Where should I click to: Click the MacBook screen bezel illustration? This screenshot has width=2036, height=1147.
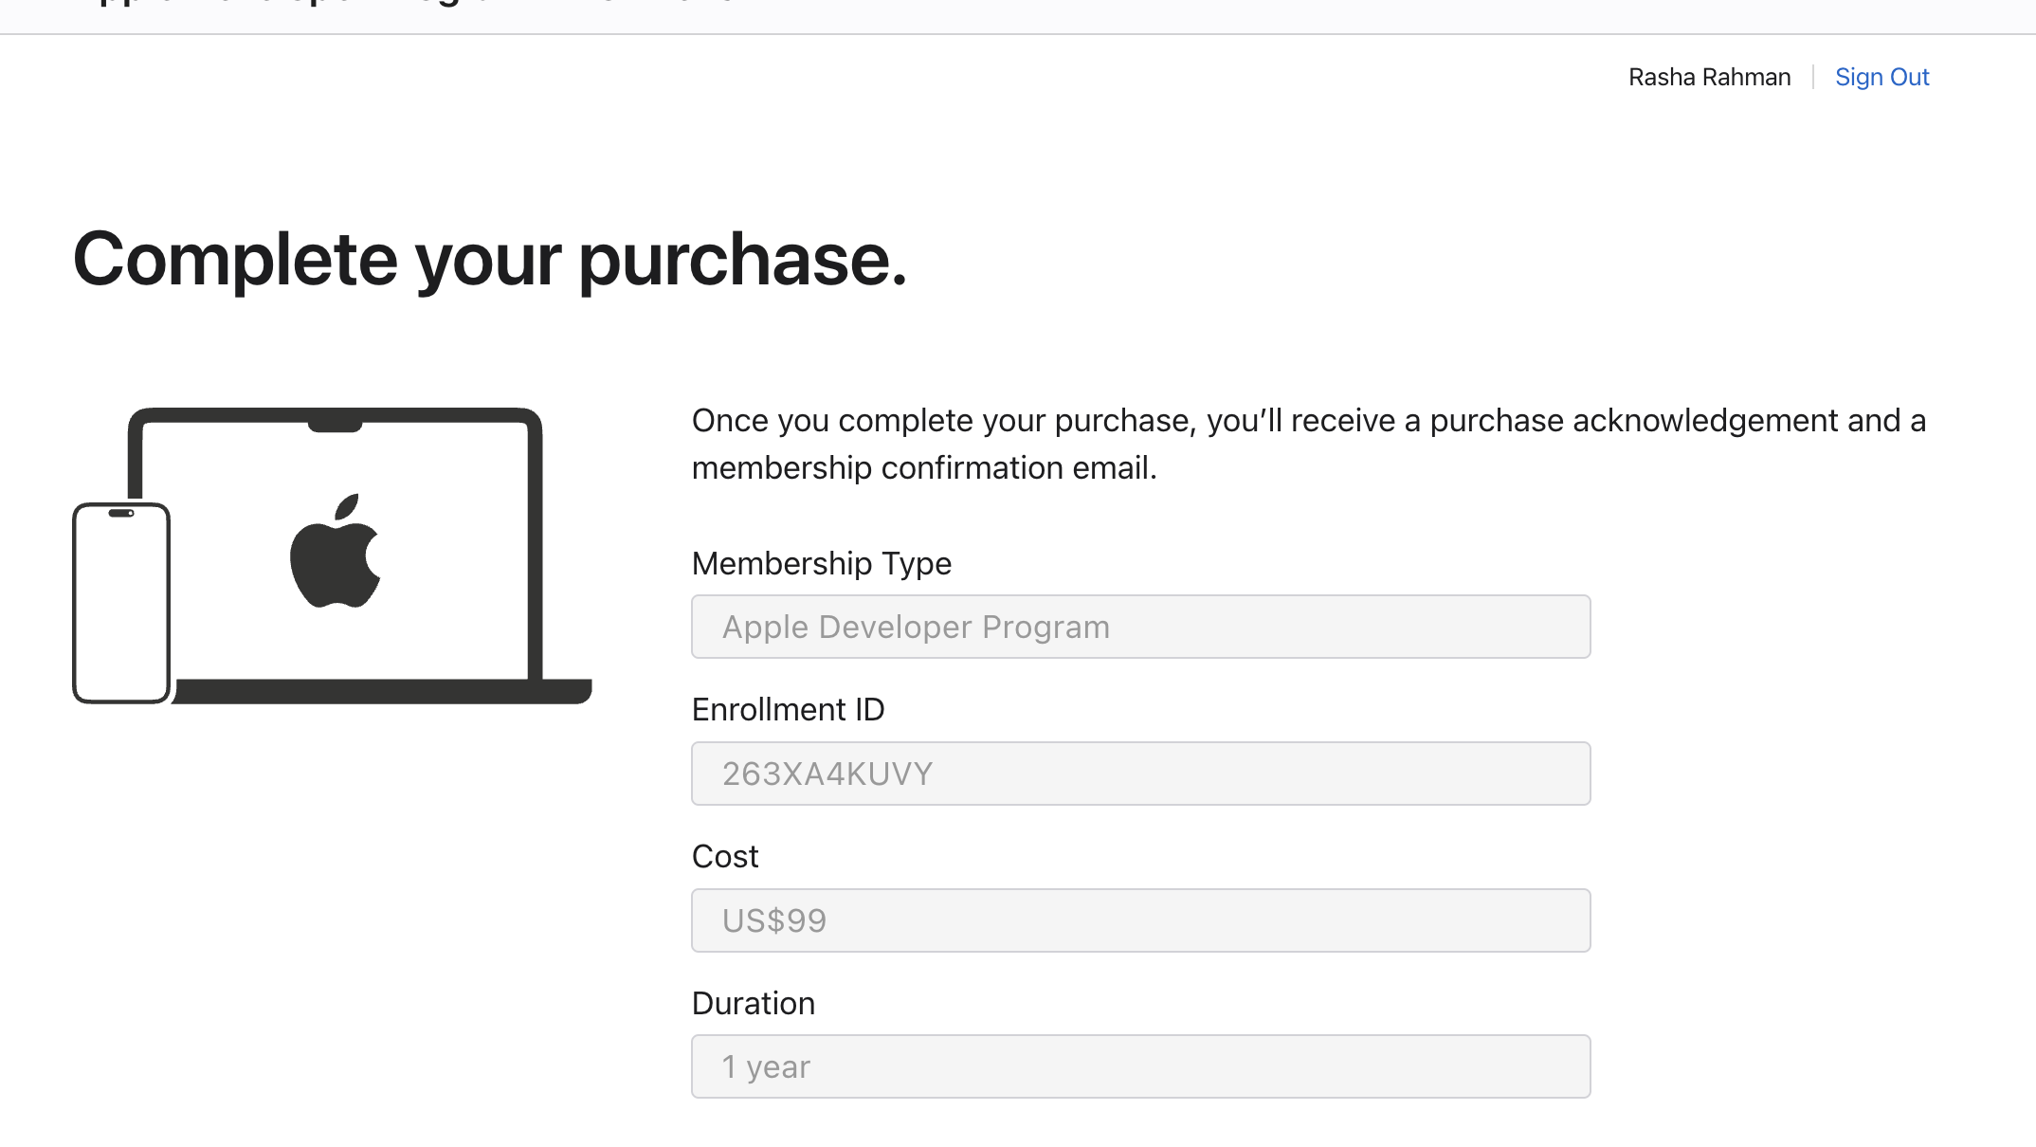pos(536,550)
